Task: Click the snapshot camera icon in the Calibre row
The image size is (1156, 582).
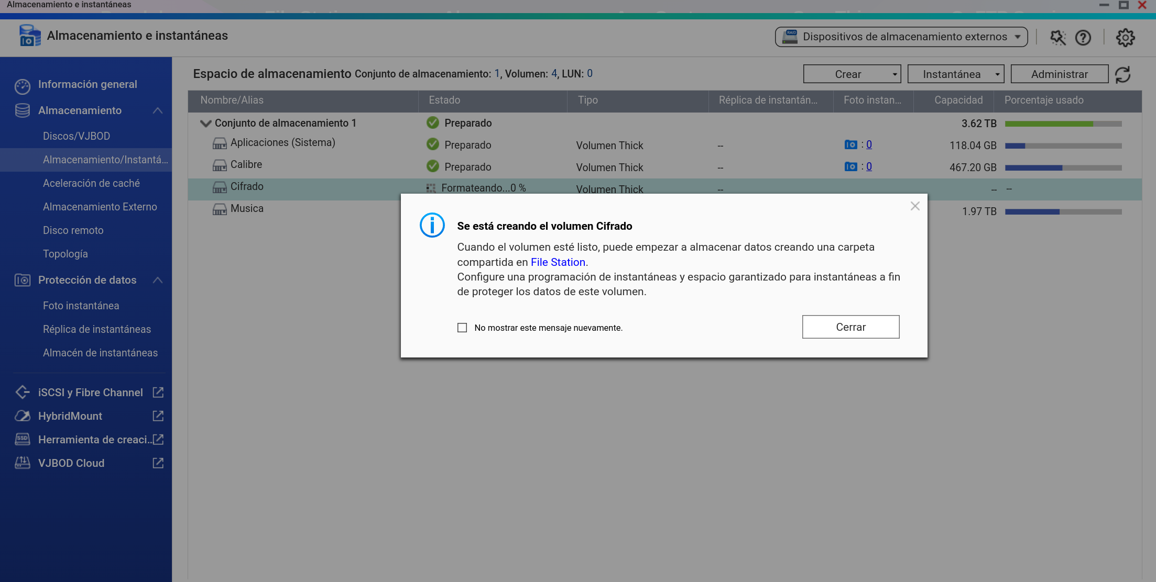Action: [x=850, y=166]
